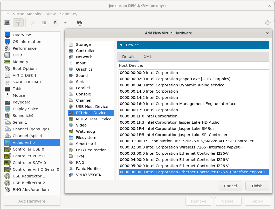Select the VirtIO VSOCK icon
Image resolution: width=275 pixels, height=209 pixels.
click(71, 175)
